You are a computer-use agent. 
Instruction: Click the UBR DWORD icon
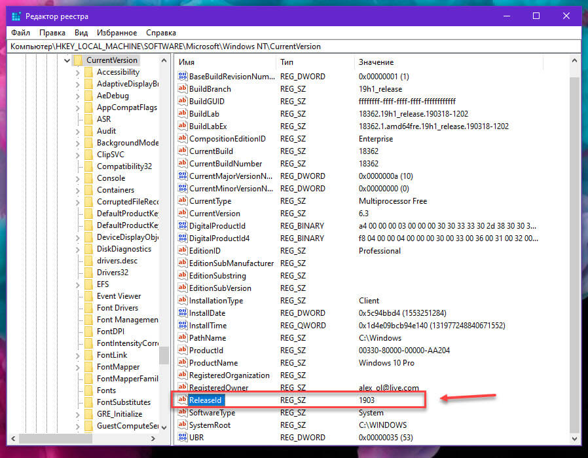[x=182, y=437]
